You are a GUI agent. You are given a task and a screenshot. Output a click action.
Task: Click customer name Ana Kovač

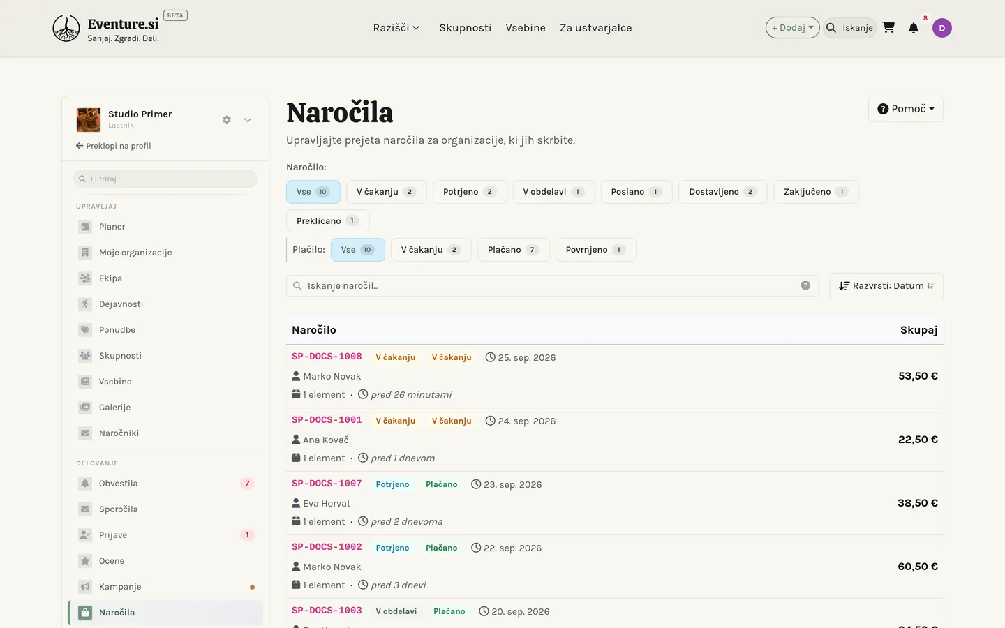326,440
